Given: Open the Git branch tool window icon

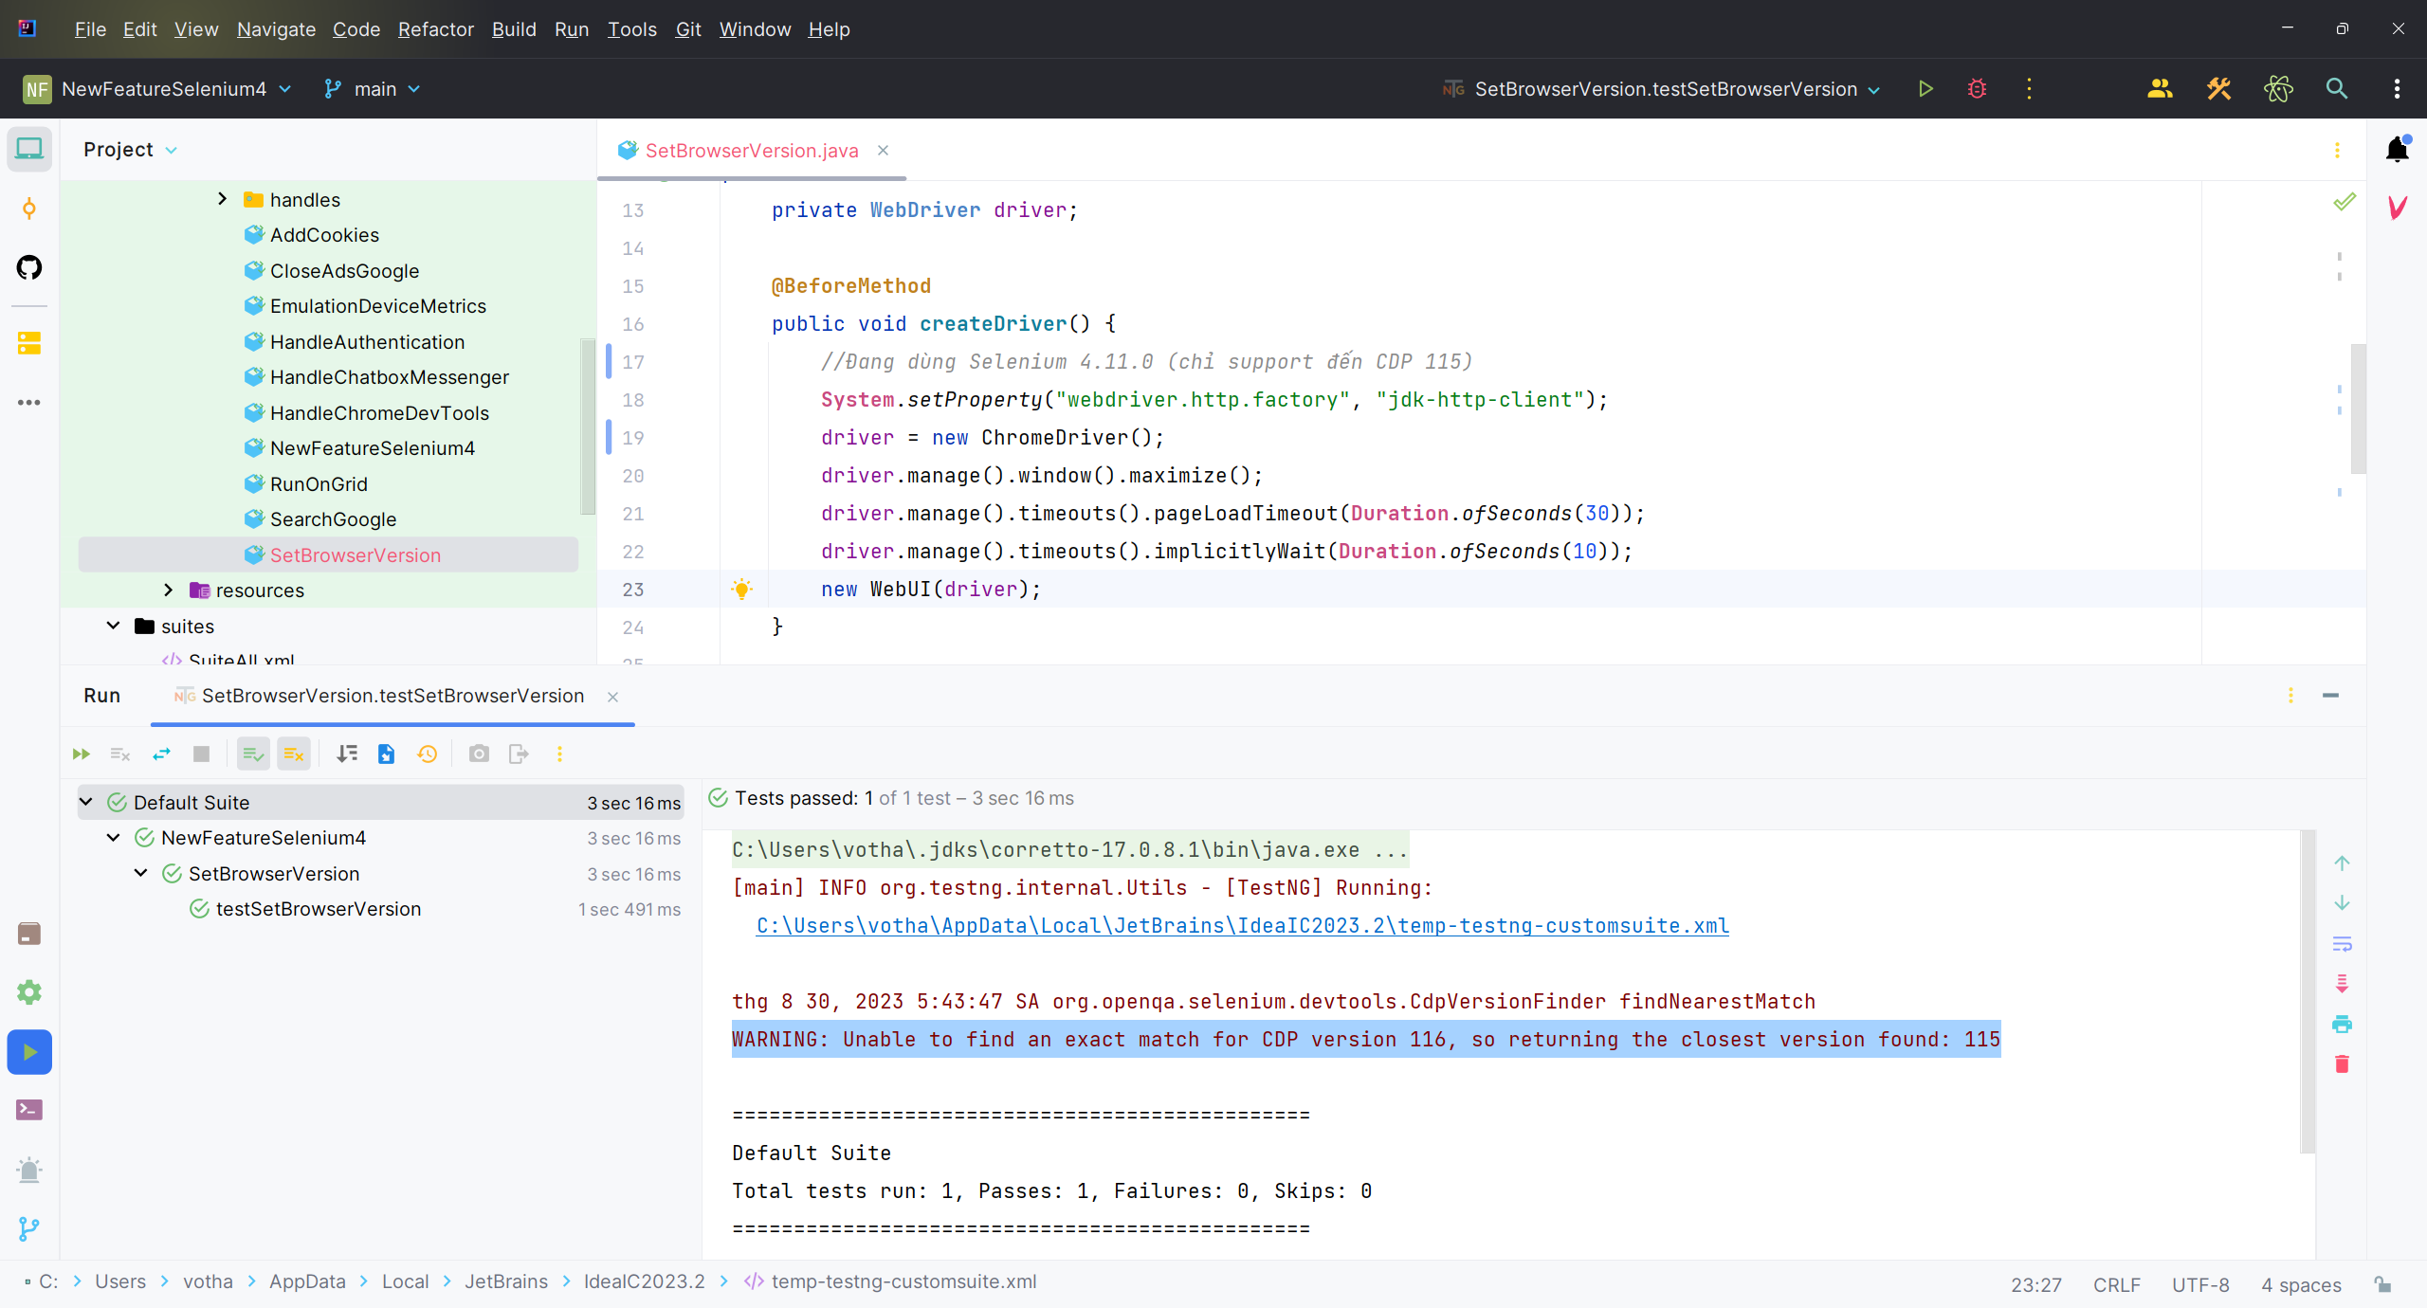Looking at the screenshot, I should point(29,1229).
